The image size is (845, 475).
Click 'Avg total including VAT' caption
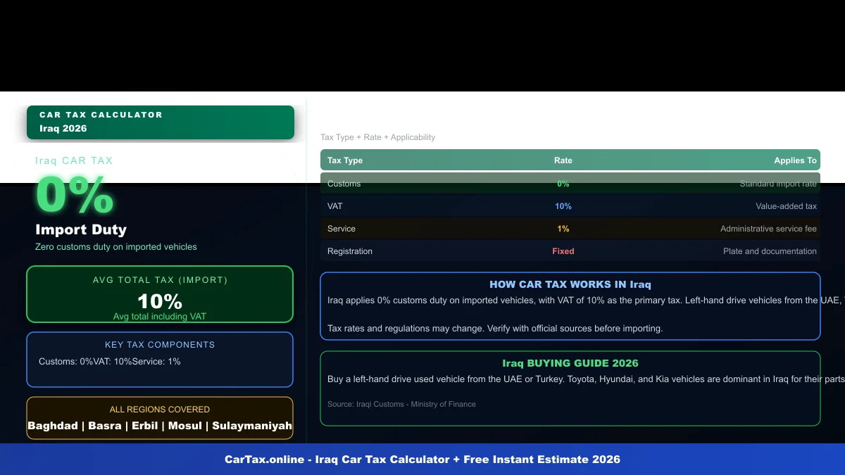click(160, 317)
